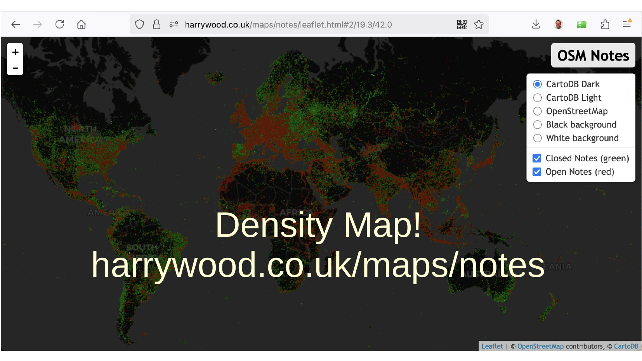Click the browser forward arrow

(38, 25)
